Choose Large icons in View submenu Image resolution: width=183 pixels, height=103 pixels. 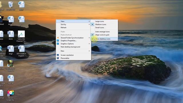coord(104,21)
